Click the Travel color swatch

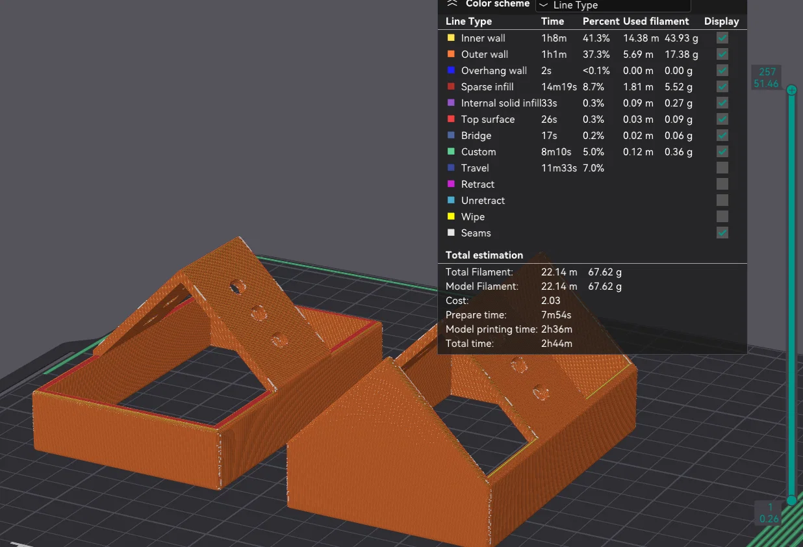[451, 168]
